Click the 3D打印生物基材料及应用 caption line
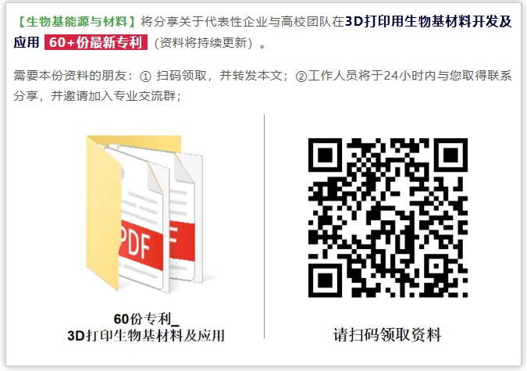The width and height of the screenshot is (527, 371). [146, 335]
